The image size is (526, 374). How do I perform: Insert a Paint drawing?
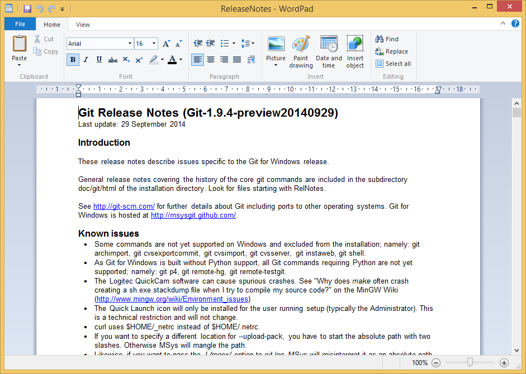[x=301, y=52]
